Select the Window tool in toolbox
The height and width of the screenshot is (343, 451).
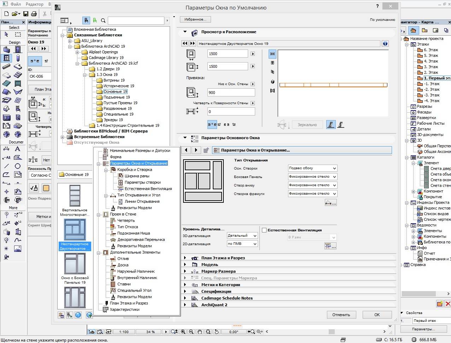click(6, 58)
